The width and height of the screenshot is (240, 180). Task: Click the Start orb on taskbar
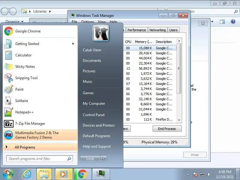8,174
